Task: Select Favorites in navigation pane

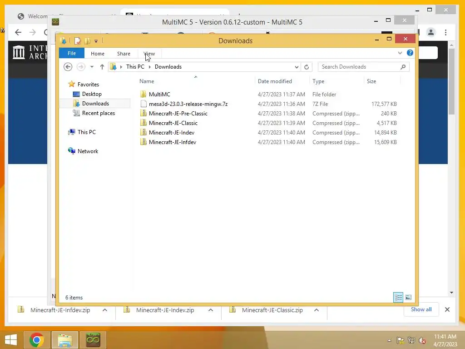Action: (88, 84)
